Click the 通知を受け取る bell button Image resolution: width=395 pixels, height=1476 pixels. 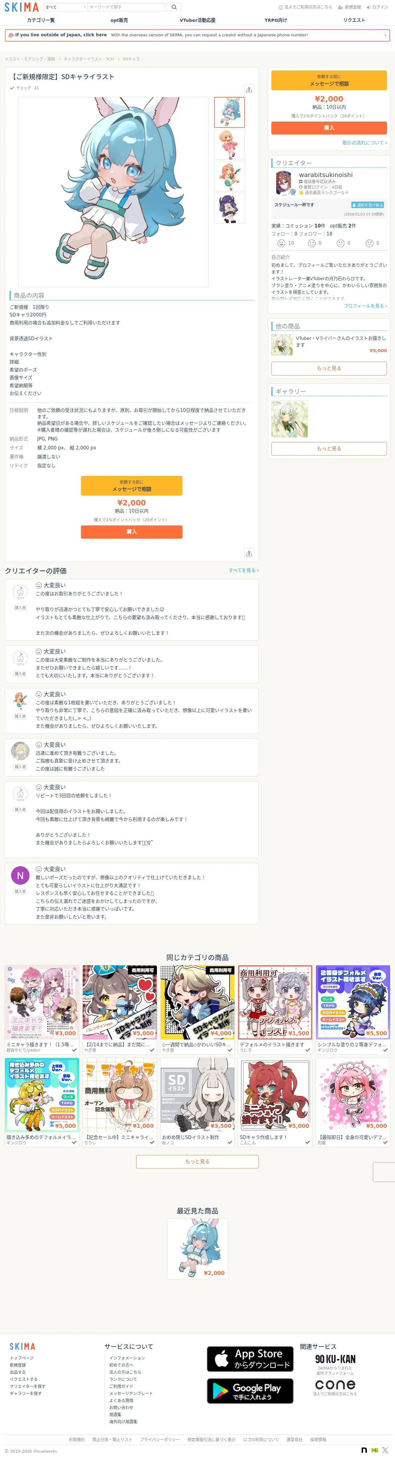click(x=368, y=205)
